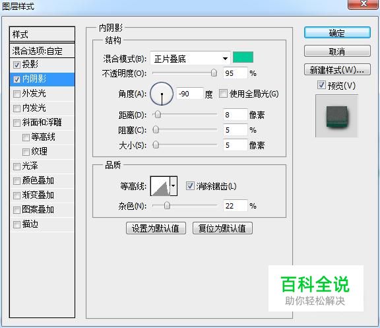The height and width of the screenshot is (328, 380).
Task: Click the angle dial control
Action: (162, 94)
